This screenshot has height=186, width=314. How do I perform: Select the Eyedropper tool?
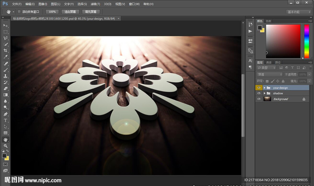pos(6,57)
